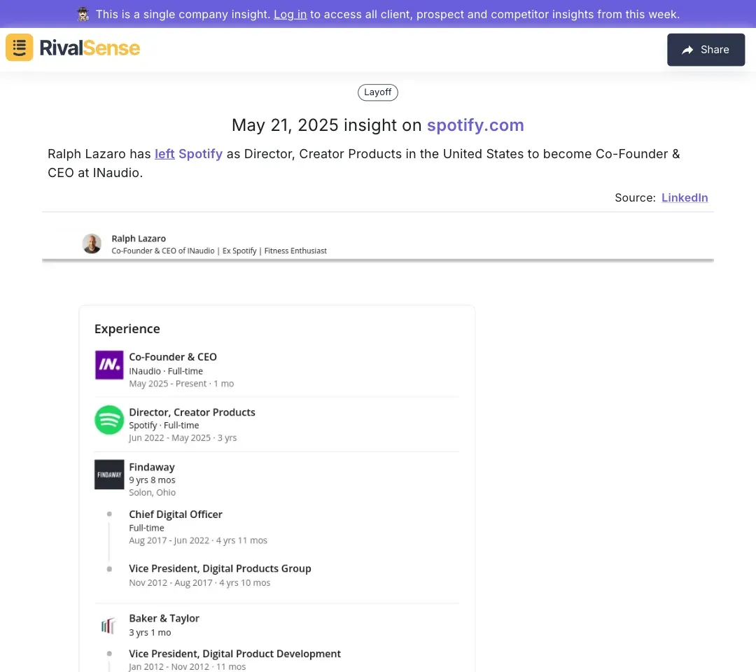Select the Layoff tag
Image resolution: width=756 pixels, height=672 pixels.
pyautogui.click(x=378, y=92)
